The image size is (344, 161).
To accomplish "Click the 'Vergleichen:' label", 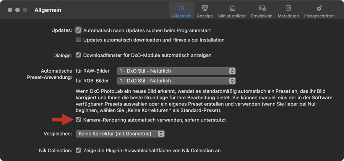I will tap(58, 134).
